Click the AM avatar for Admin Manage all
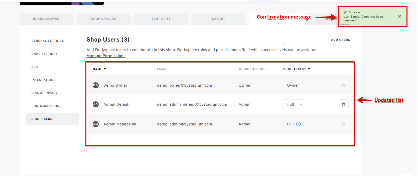 95,124
